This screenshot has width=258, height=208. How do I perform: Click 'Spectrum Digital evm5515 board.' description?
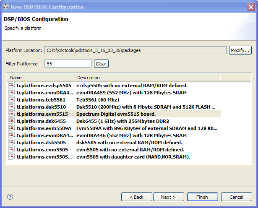(116, 114)
